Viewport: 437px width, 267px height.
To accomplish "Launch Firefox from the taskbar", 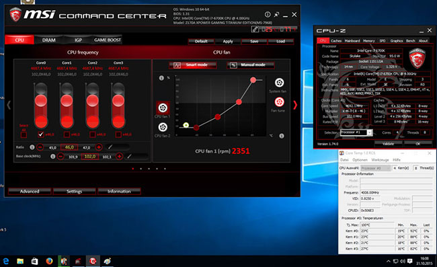I will coord(49,261).
